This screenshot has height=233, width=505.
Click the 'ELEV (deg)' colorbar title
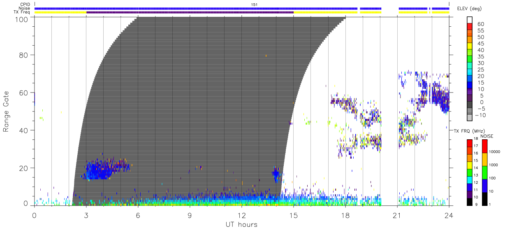point(469,9)
